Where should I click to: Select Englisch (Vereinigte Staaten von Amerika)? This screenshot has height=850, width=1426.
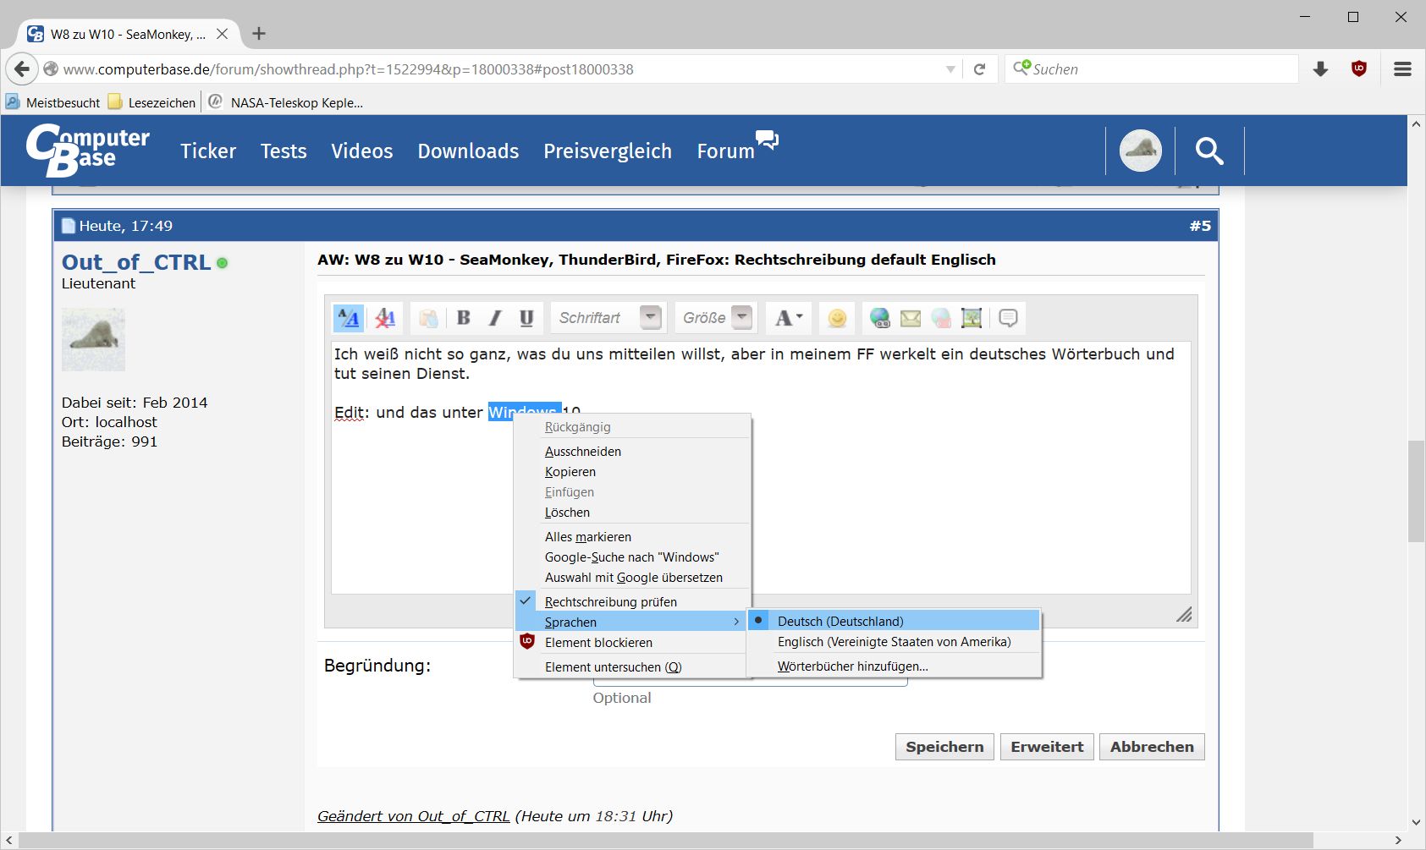[894, 641]
